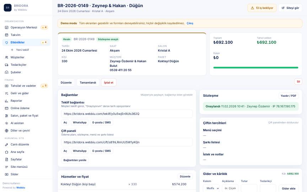
Task: Click the Siteyi gör button
Action: coord(290,8)
